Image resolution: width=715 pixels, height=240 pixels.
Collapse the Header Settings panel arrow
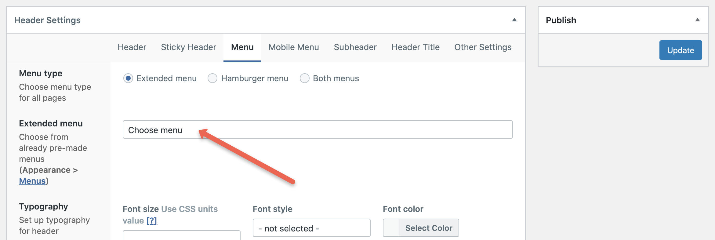coord(514,20)
